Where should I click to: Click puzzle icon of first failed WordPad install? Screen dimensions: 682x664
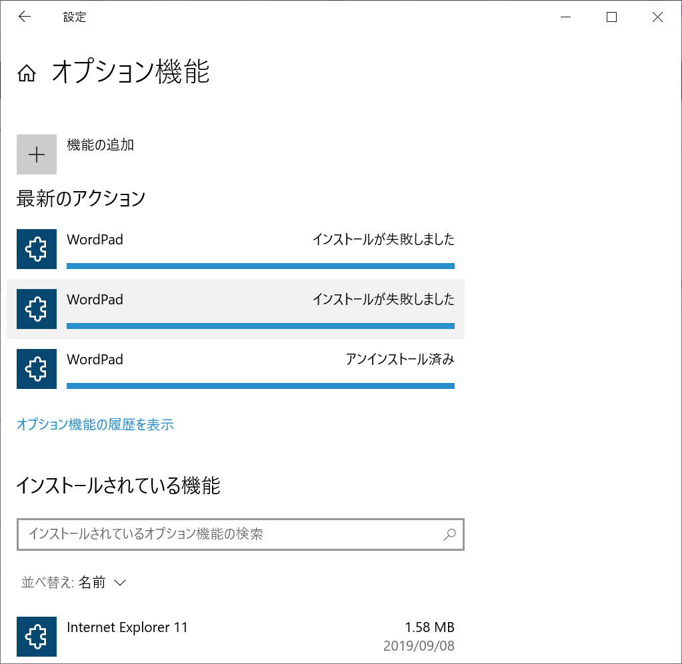pyautogui.click(x=37, y=249)
